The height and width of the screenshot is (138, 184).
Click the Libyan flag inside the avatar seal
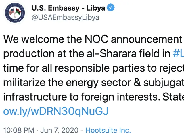[18, 12]
